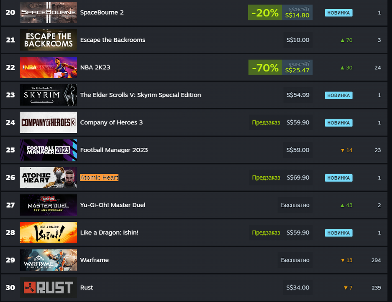Click the Yu-Gi-Oh! Master Duel title

point(113,205)
